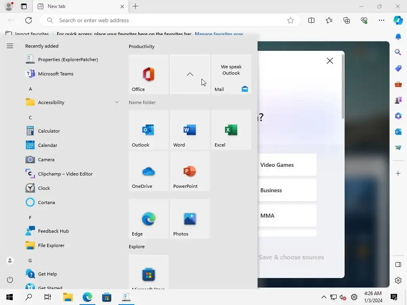Open sidebar Search
Image resolution: width=407 pixels, height=305 pixels.
point(398,52)
